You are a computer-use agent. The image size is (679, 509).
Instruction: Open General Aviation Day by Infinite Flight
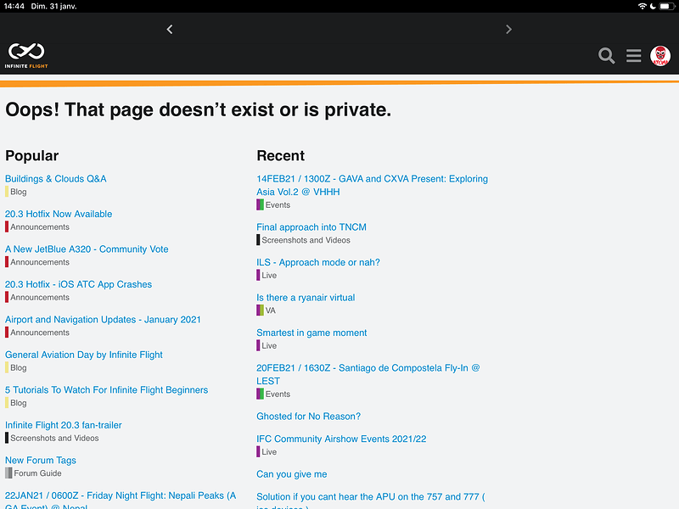tap(83, 355)
